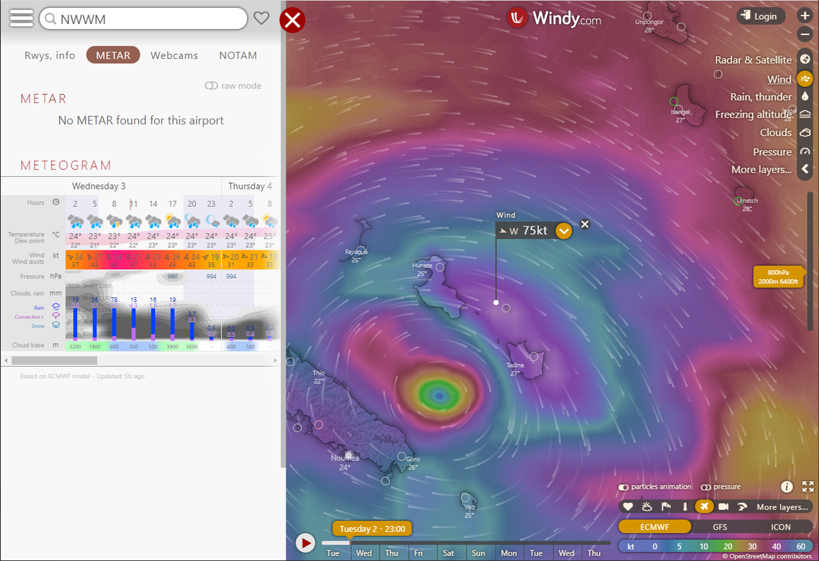Image resolution: width=819 pixels, height=561 pixels.
Task: Click the NWWM search input field
Action: click(143, 19)
